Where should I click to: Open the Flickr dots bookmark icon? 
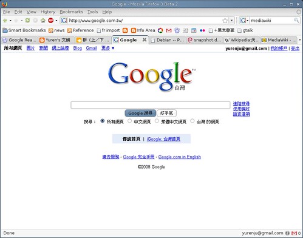(x=202, y=30)
